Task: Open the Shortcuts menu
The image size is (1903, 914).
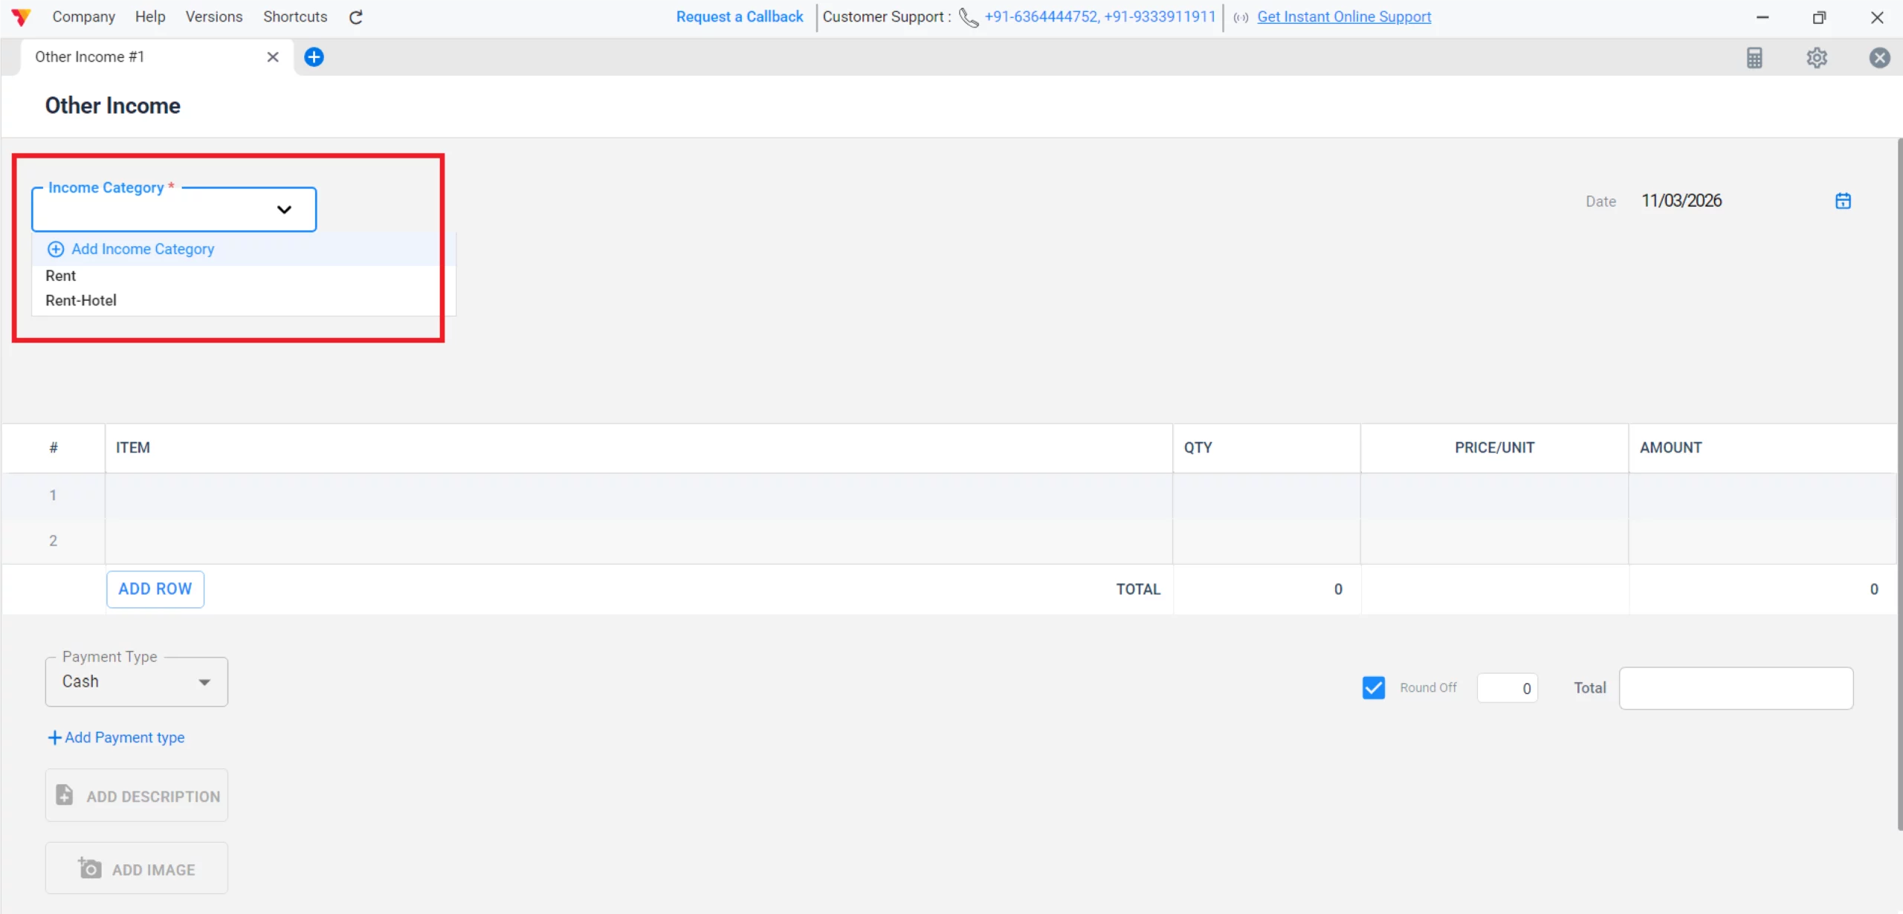Action: coord(295,17)
